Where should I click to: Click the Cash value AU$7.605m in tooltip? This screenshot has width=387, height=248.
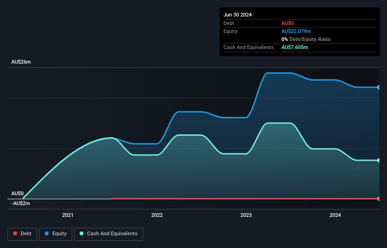(x=295, y=47)
